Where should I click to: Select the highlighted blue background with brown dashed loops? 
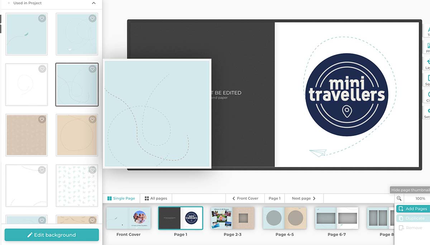click(77, 85)
